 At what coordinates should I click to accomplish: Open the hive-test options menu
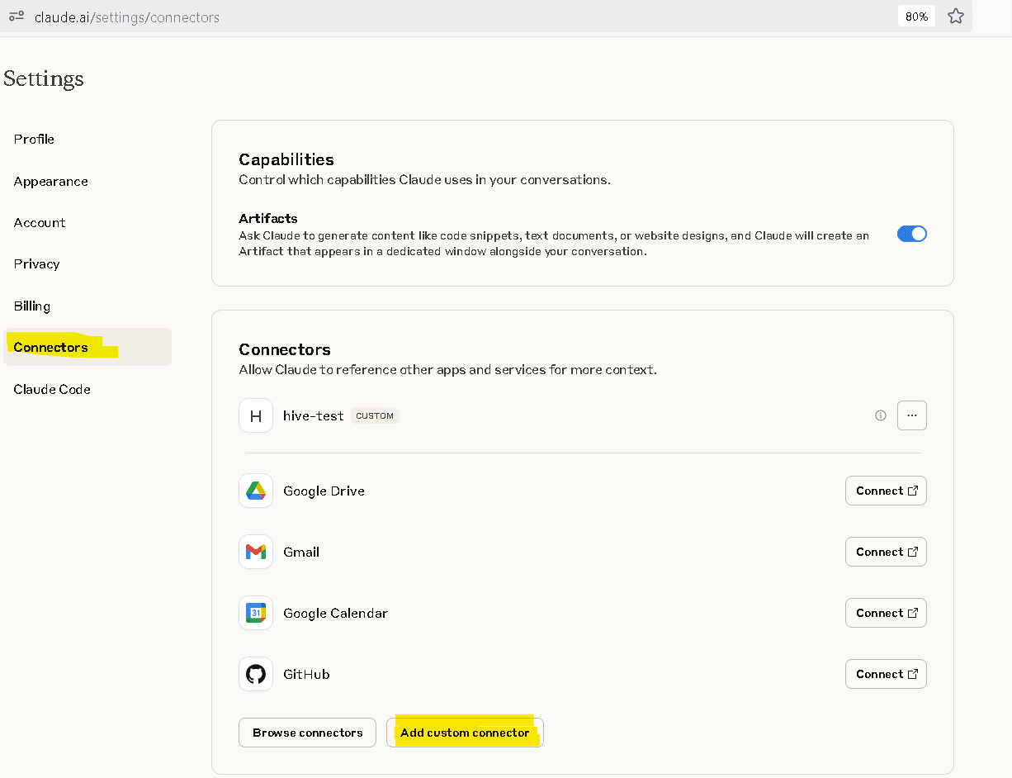912,415
